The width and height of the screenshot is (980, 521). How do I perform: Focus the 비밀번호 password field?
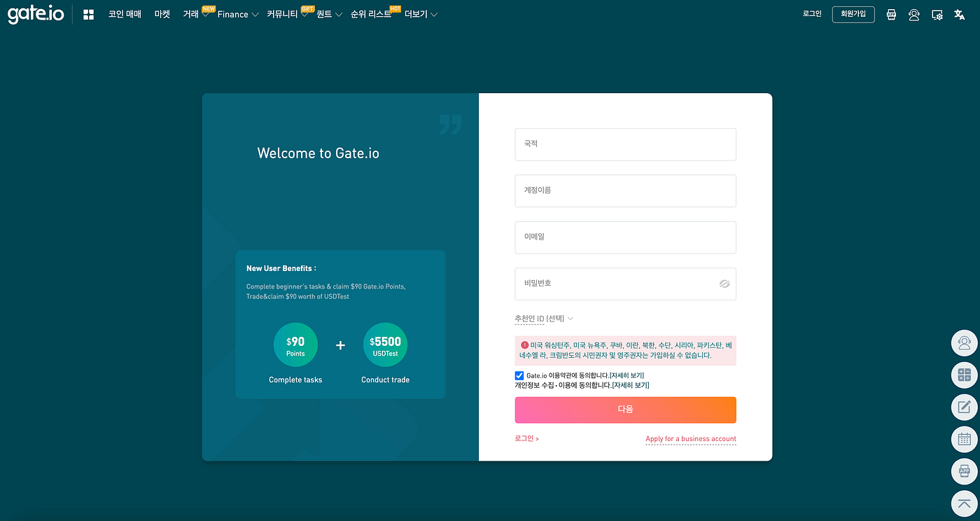coord(625,284)
